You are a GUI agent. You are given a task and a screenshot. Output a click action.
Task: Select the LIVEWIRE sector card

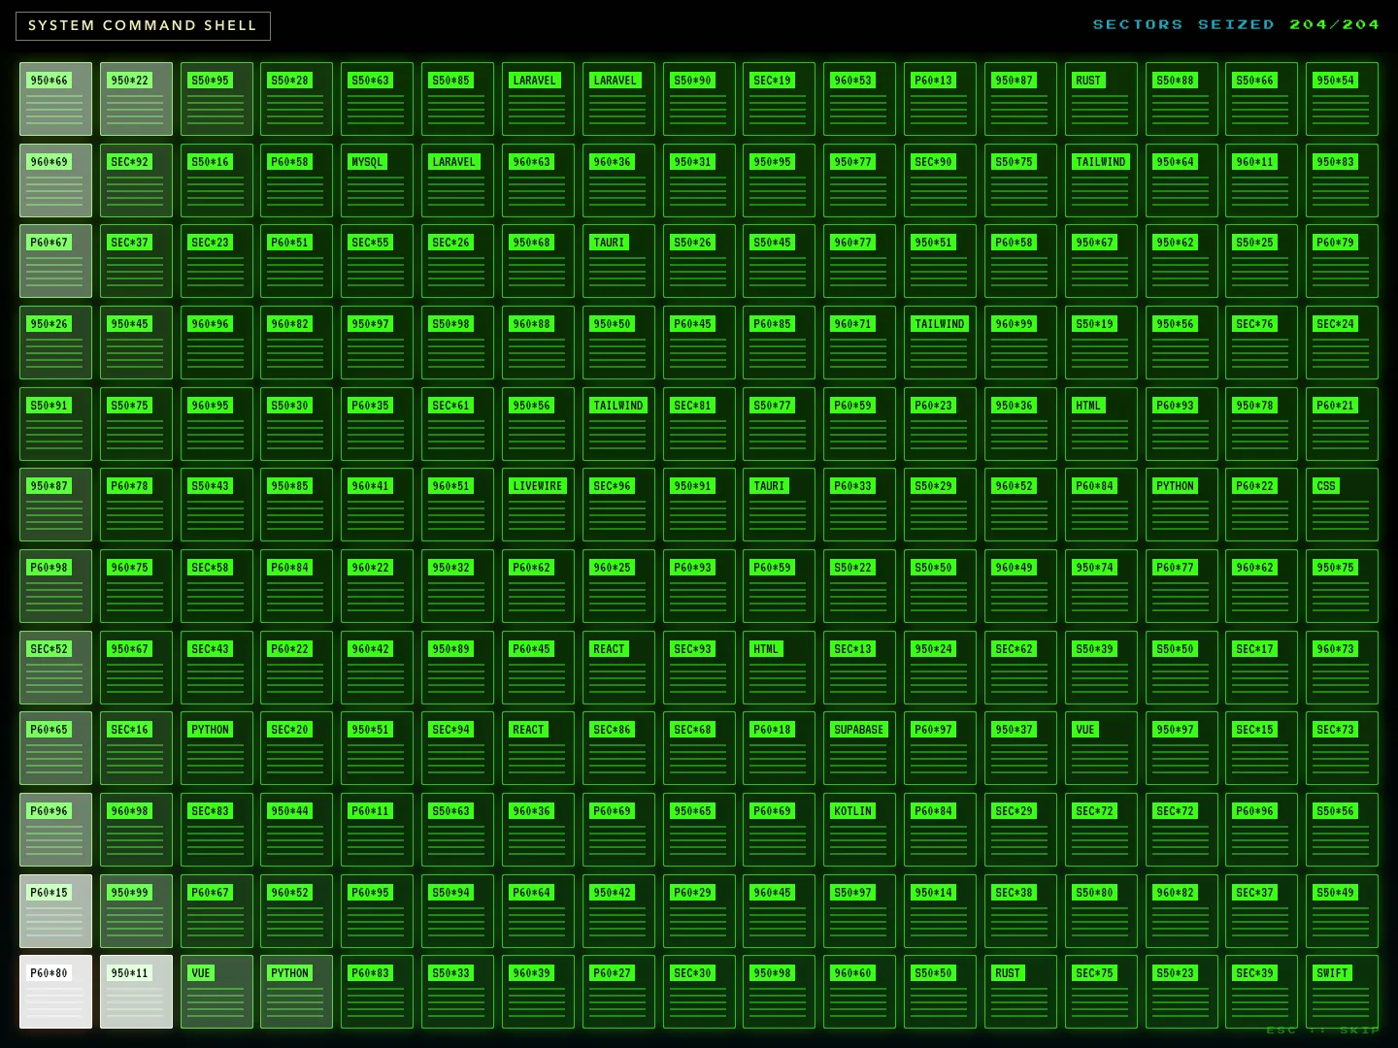(x=538, y=505)
